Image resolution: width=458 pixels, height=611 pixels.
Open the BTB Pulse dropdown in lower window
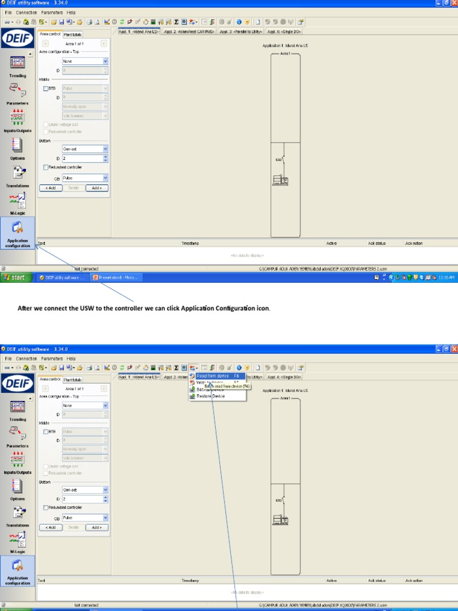[85, 432]
